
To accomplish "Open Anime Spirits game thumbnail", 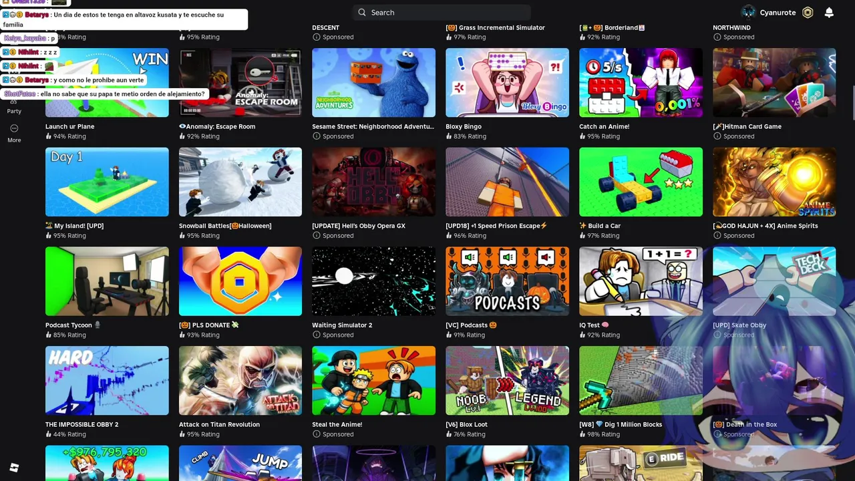I will point(774,182).
